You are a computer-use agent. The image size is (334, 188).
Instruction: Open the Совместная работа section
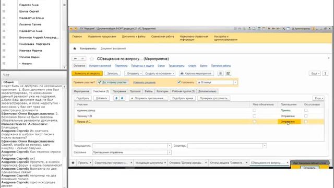point(162,37)
